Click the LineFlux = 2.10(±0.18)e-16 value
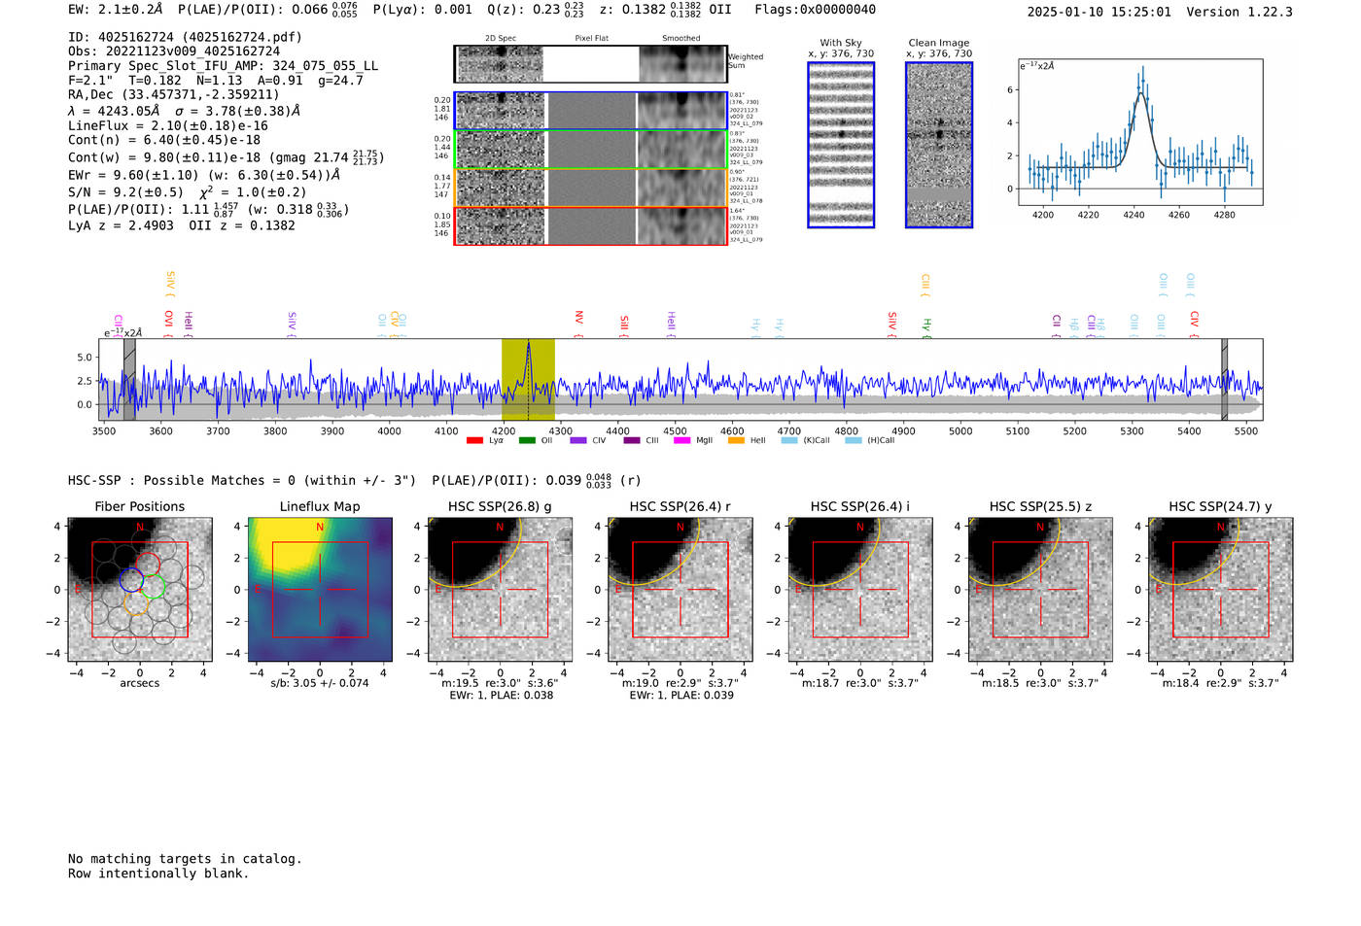The image size is (1361, 926). [168, 125]
